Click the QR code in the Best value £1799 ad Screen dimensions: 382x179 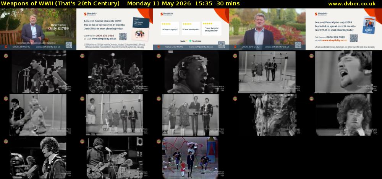tap(69, 45)
